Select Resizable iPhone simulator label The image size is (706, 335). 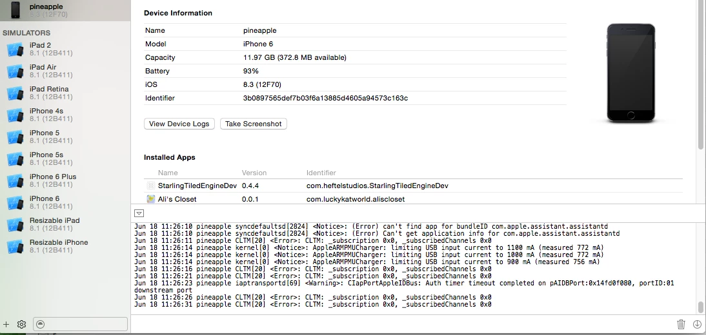pyautogui.click(x=59, y=242)
